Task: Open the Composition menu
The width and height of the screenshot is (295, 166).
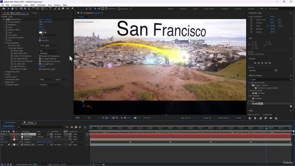Action: click(x=17, y=5)
